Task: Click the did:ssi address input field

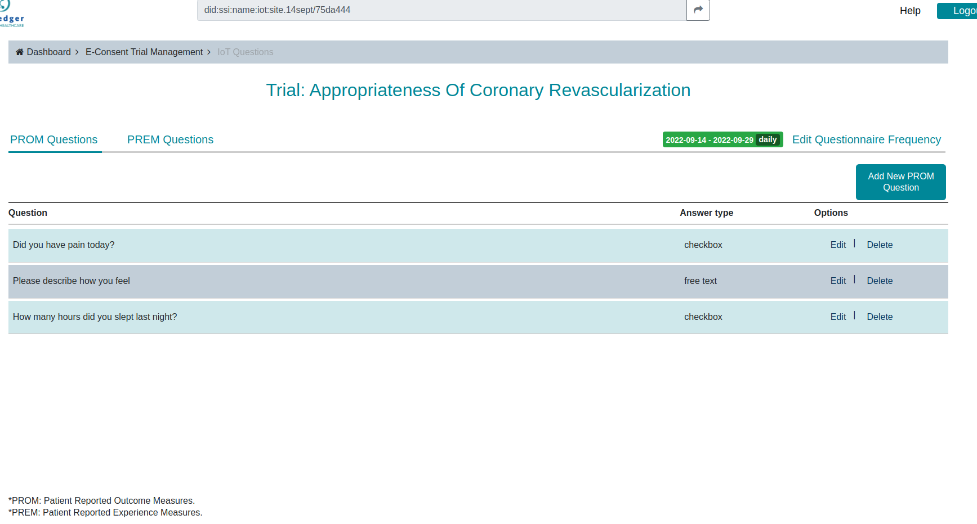Action: (x=441, y=10)
